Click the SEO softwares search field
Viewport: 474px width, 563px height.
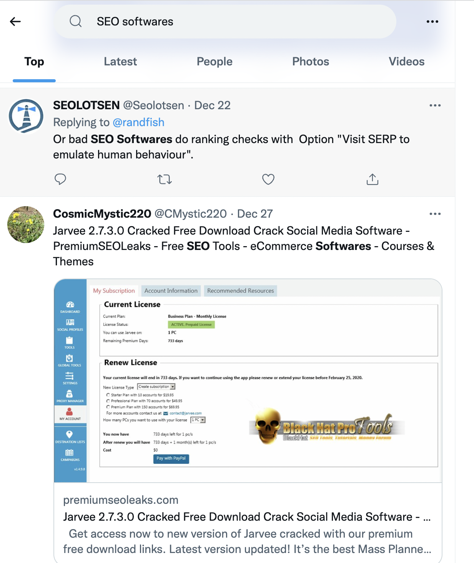[x=225, y=22]
